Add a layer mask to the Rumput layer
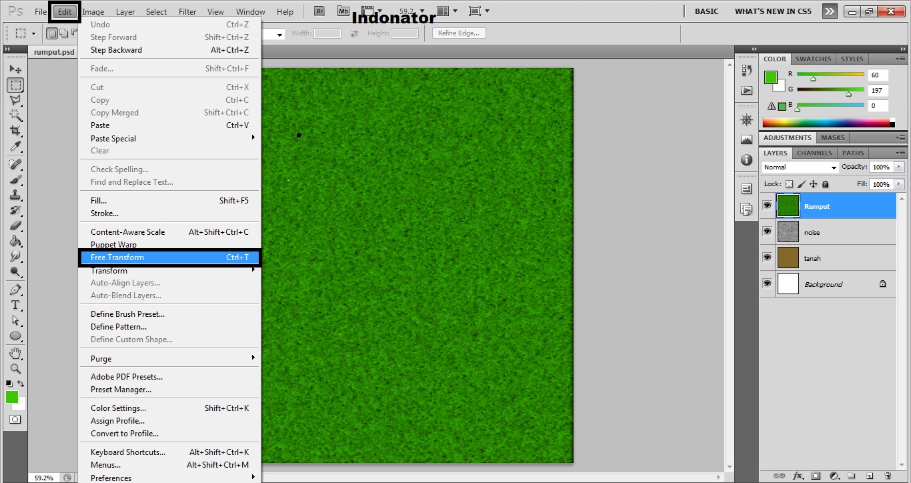Viewport: 911px width, 483px height. coord(816,475)
